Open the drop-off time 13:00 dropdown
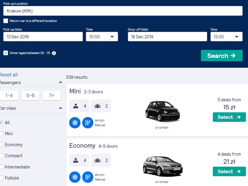The height and width of the screenshot is (186, 248). click(x=226, y=37)
